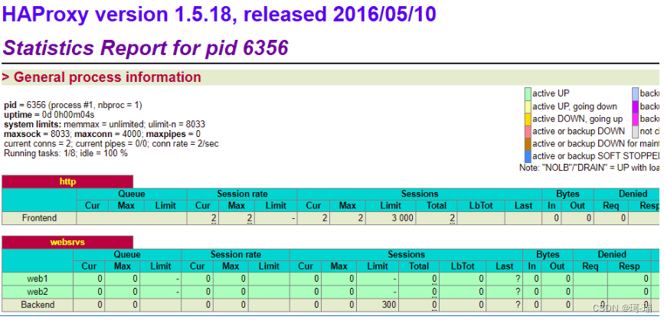Click the DOWN for maintenance brown legend swatch
Image resolution: width=664 pixels, height=320 pixels.
pos(528,143)
